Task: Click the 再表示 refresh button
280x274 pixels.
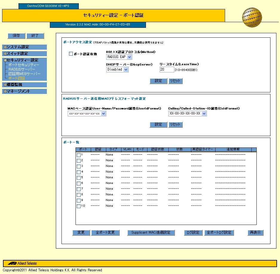Action: click(255, 233)
